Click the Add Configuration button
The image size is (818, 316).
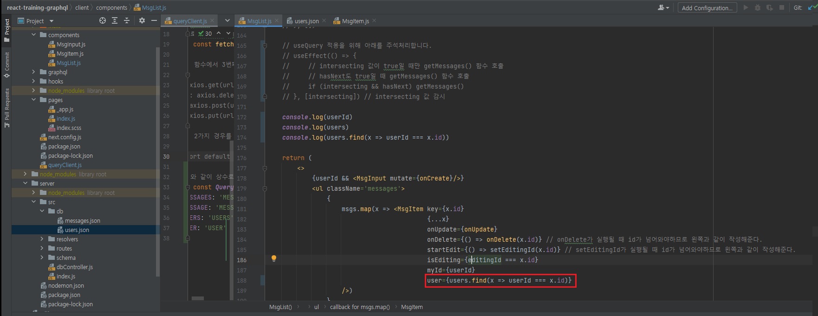click(707, 8)
